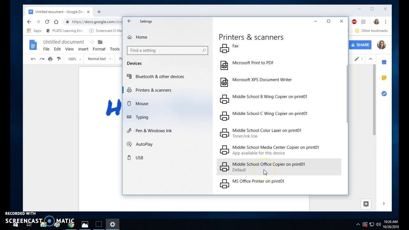Open Docs Tools menu

pyautogui.click(x=115, y=49)
